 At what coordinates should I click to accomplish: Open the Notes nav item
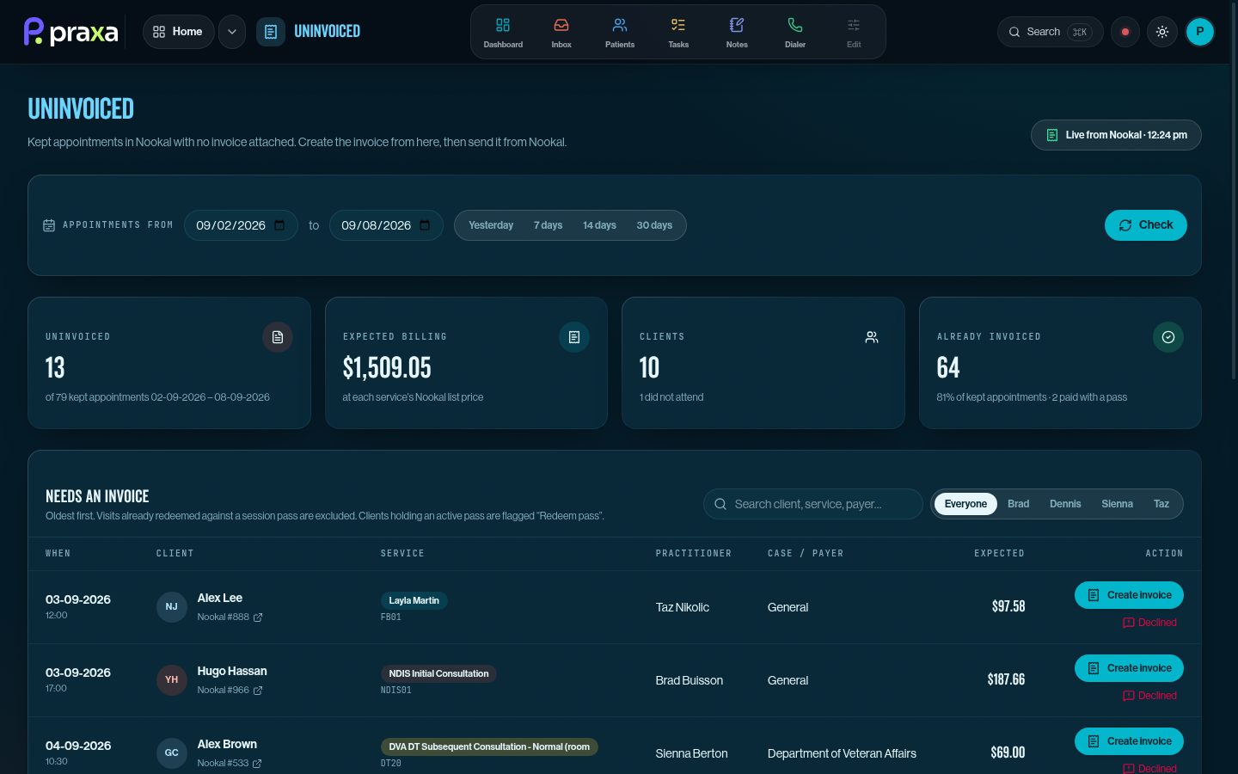(x=737, y=33)
